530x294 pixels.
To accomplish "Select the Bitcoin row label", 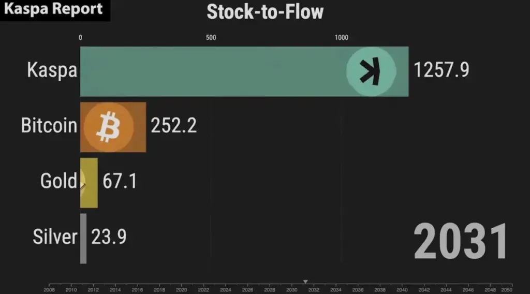I will [x=49, y=126].
